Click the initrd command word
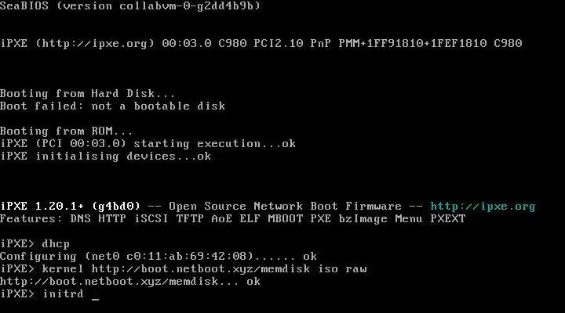Viewport: 565px width, 313px height. (x=63, y=294)
